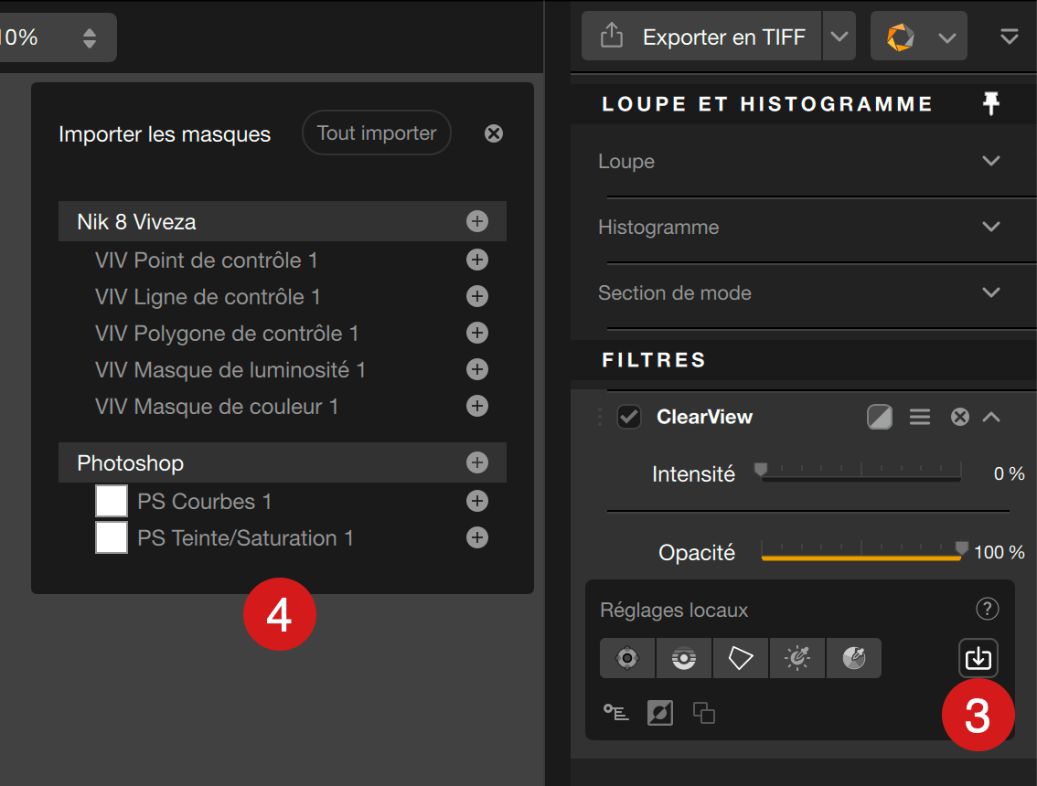Click Tout importer button
The height and width of the screenshot is (786, 1037).
tap(377, 133)
